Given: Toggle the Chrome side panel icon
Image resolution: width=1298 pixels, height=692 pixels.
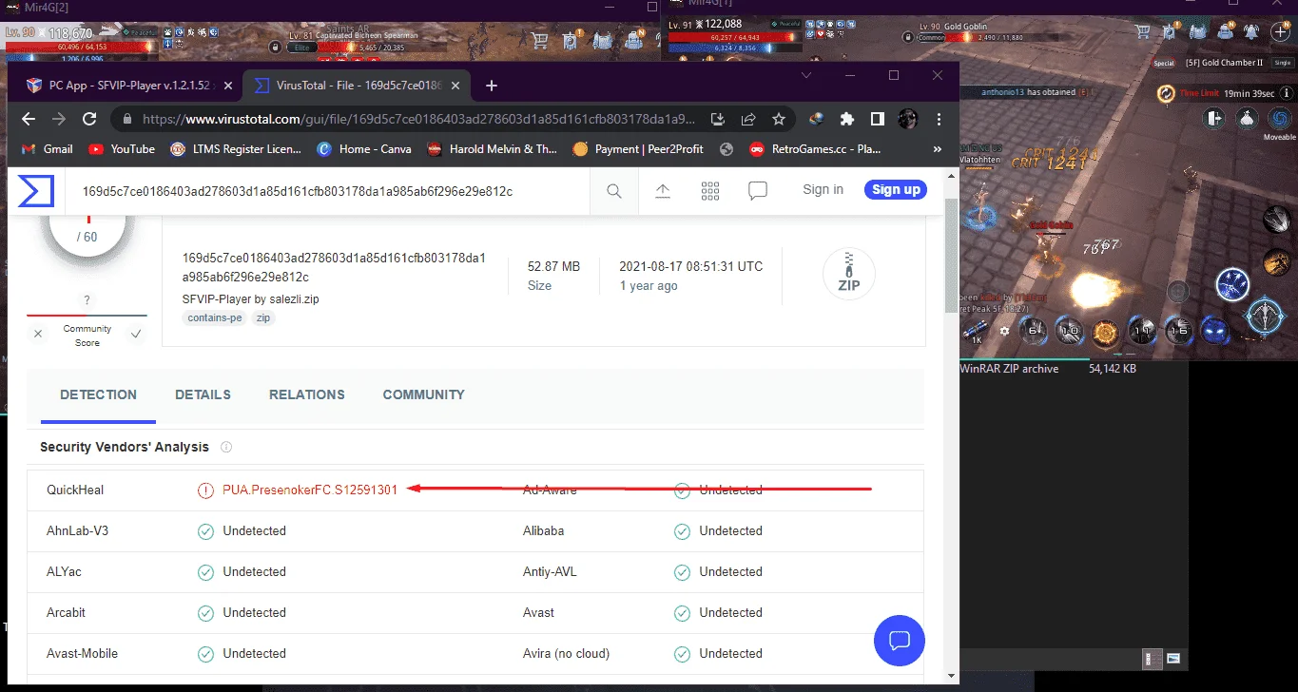Looking at the screenshot, I should point(878,120).
